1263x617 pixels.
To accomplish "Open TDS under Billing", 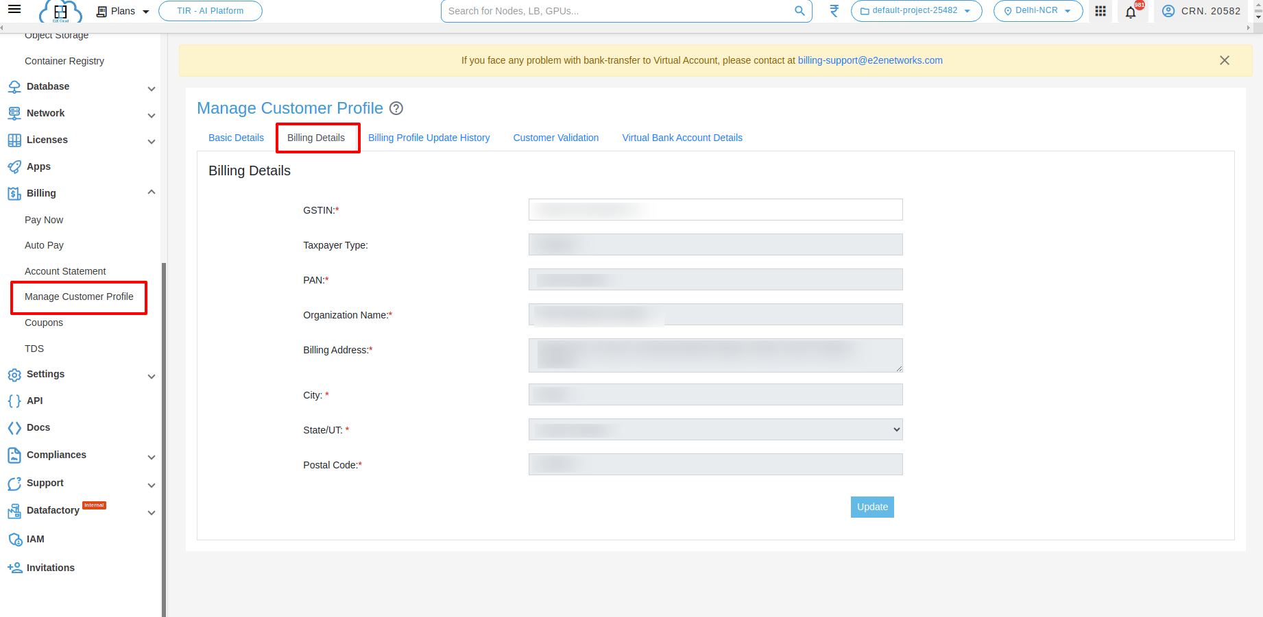I will (x=34, y=349).
